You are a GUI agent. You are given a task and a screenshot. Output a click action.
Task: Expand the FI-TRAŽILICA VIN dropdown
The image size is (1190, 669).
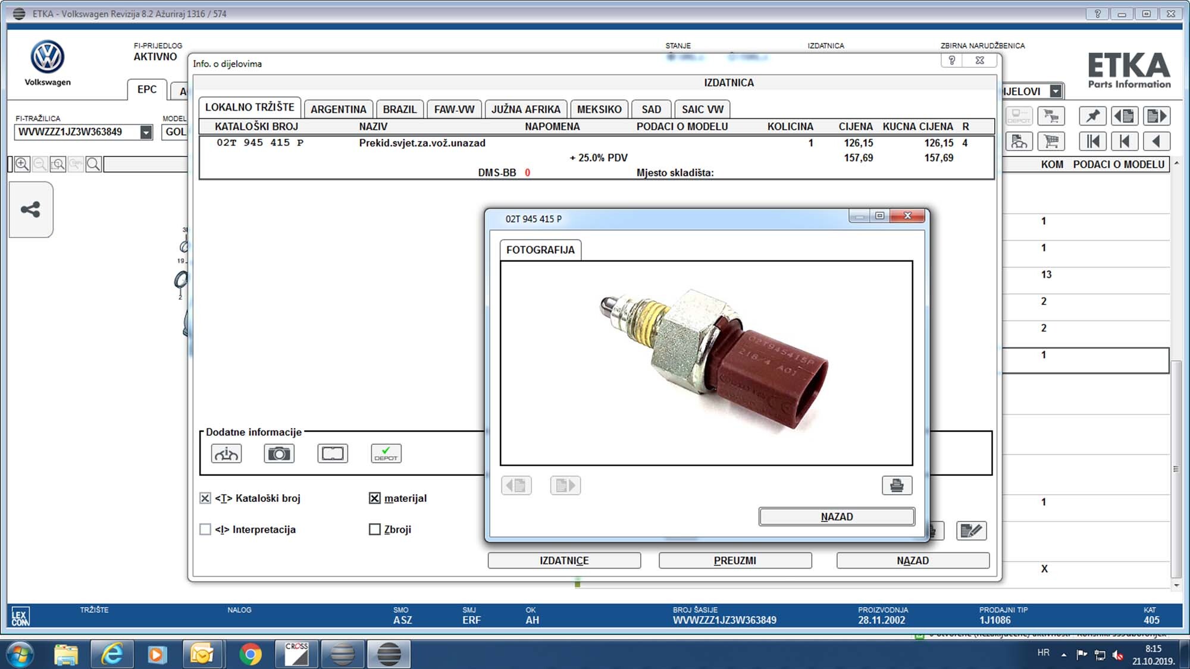(x=146, y=132)
